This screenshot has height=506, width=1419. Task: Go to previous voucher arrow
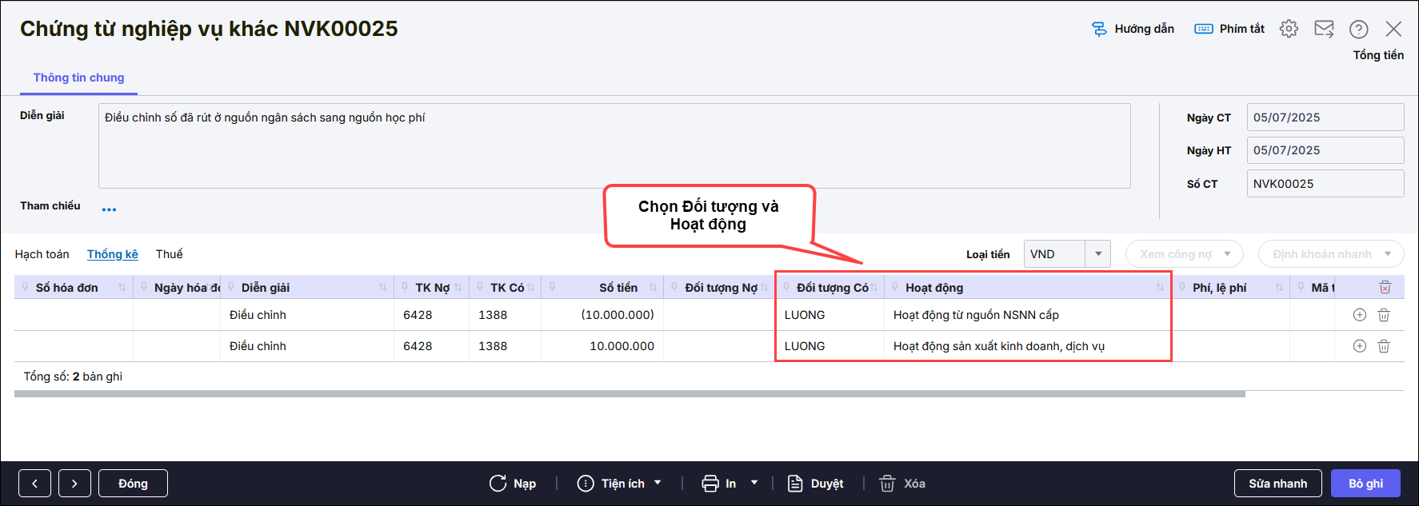(34, 484)
